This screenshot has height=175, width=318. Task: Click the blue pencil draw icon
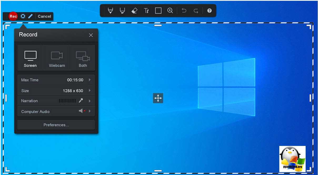31,16
